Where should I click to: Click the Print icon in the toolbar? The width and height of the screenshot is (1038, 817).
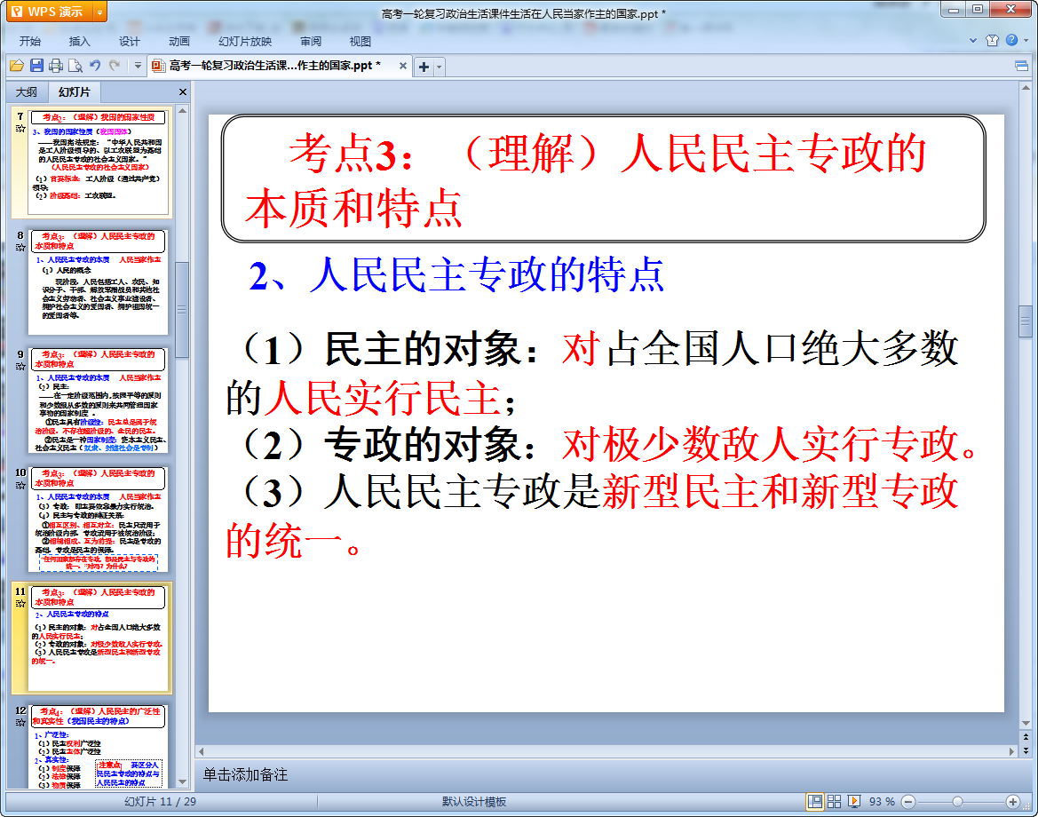click(56, 66)
